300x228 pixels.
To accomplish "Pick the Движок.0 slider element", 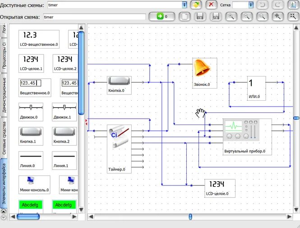I will click(31, 112).
